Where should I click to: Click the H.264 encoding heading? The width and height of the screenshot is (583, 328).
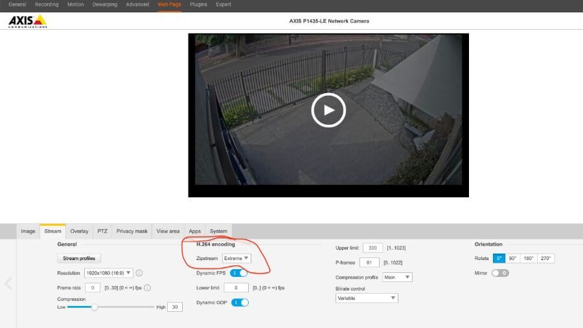[x=216, y=244]
